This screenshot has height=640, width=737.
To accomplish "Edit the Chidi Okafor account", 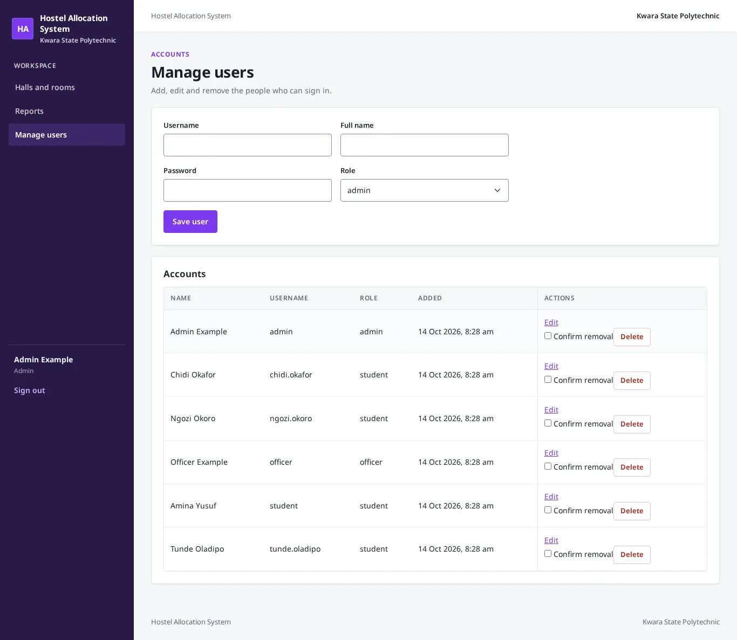I will 551,366.
